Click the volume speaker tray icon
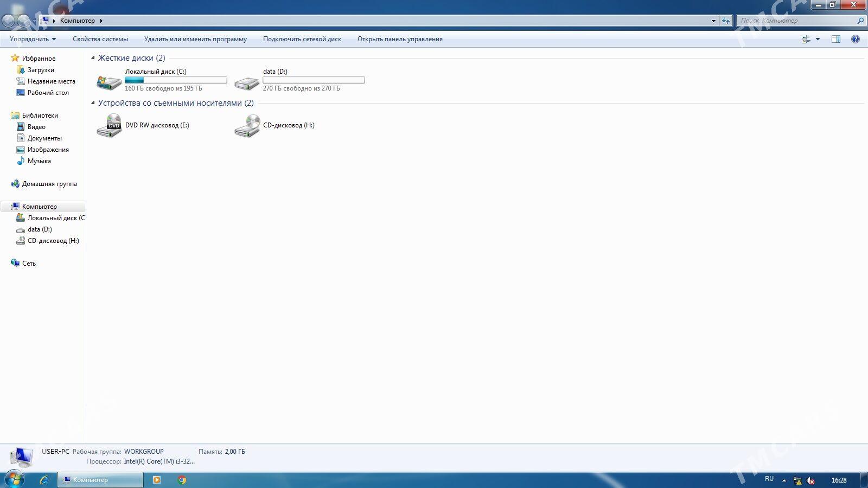This screenshot has width=868, height=488. [x=810, y=480]
